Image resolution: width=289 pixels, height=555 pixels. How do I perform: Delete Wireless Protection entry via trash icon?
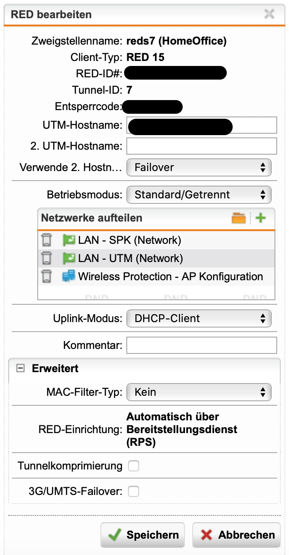[x=45, y=277]
